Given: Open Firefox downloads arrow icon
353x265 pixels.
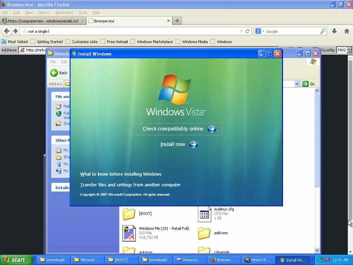Looking at the screenshot, I should 334,31.
